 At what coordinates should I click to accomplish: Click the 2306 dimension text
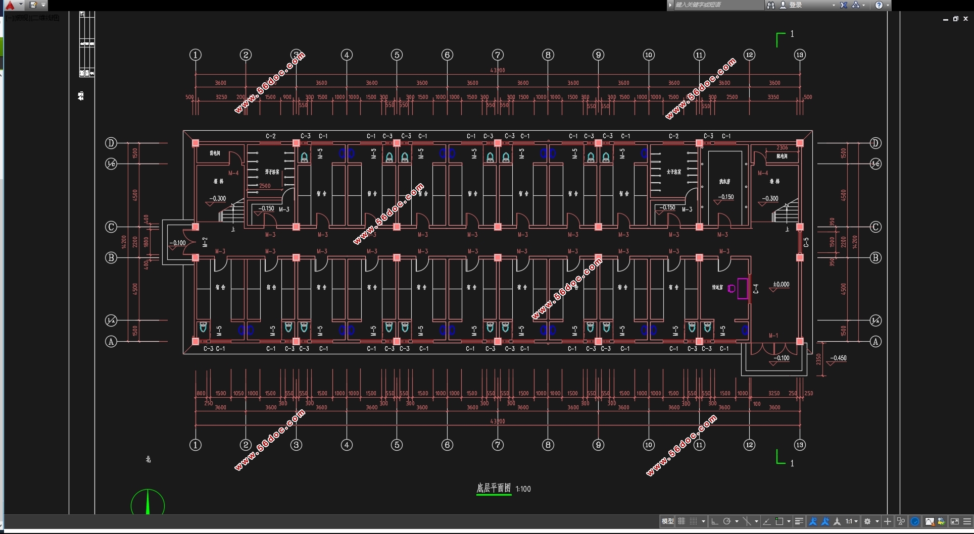click(x=782, y=147)
